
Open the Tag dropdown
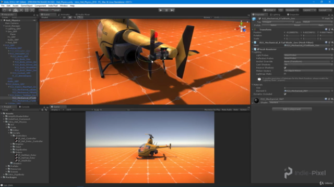(278, 22)
